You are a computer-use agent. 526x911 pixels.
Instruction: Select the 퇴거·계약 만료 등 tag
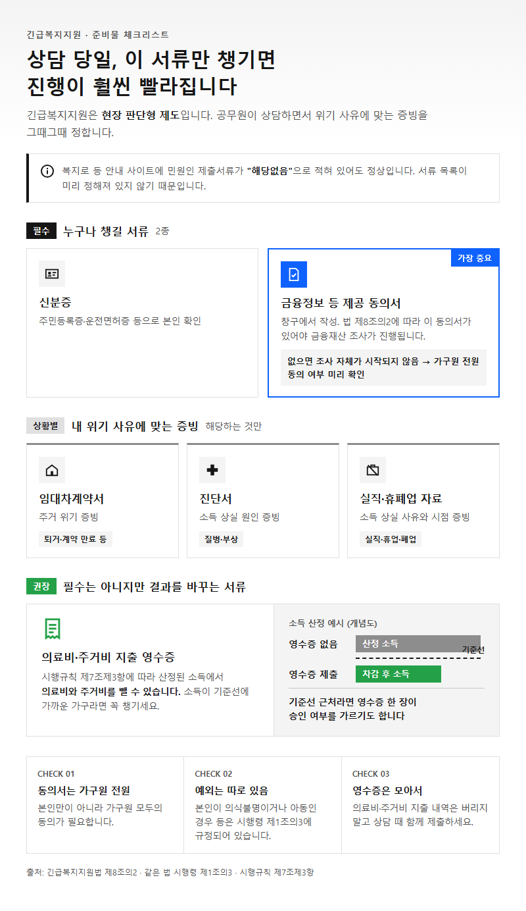point(76,539)
